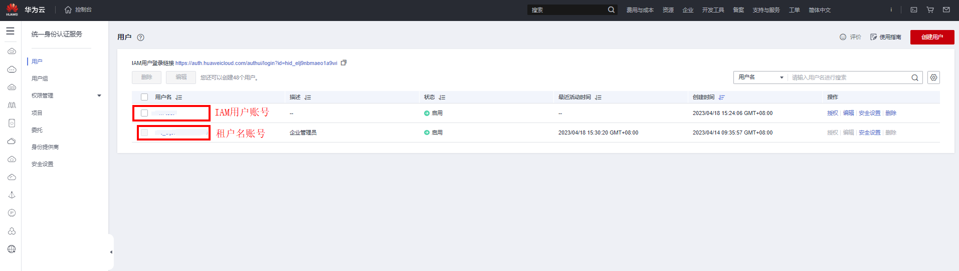The width and height of the screenshot is (959, 271).
Task: Click 安全设置 for the 企业管理员 row
Action: pos(869,132)
